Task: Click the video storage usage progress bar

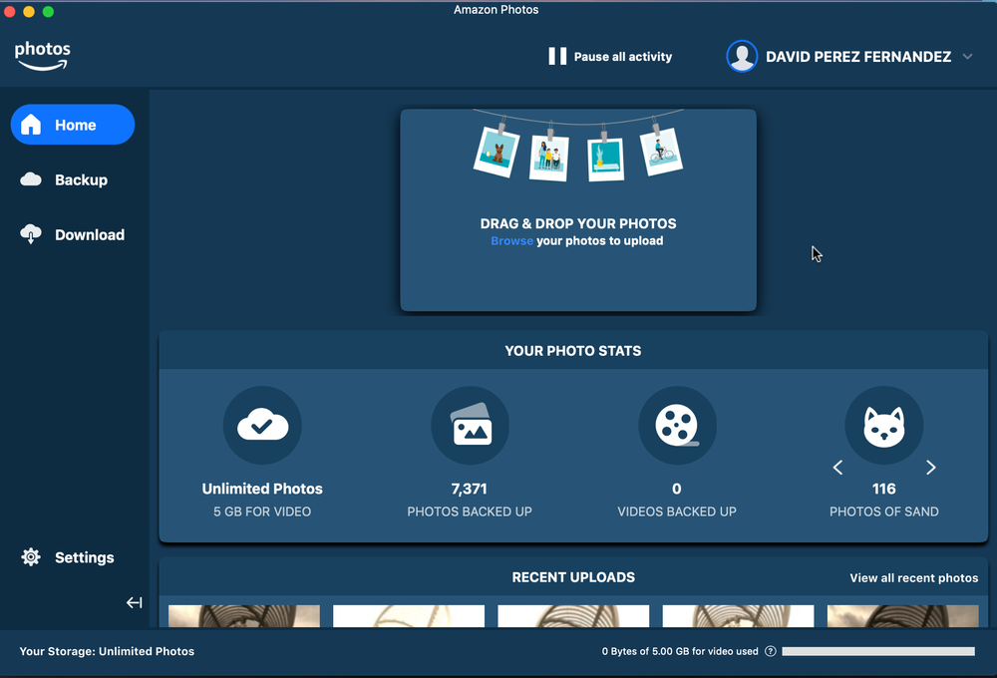Action: 878,651
